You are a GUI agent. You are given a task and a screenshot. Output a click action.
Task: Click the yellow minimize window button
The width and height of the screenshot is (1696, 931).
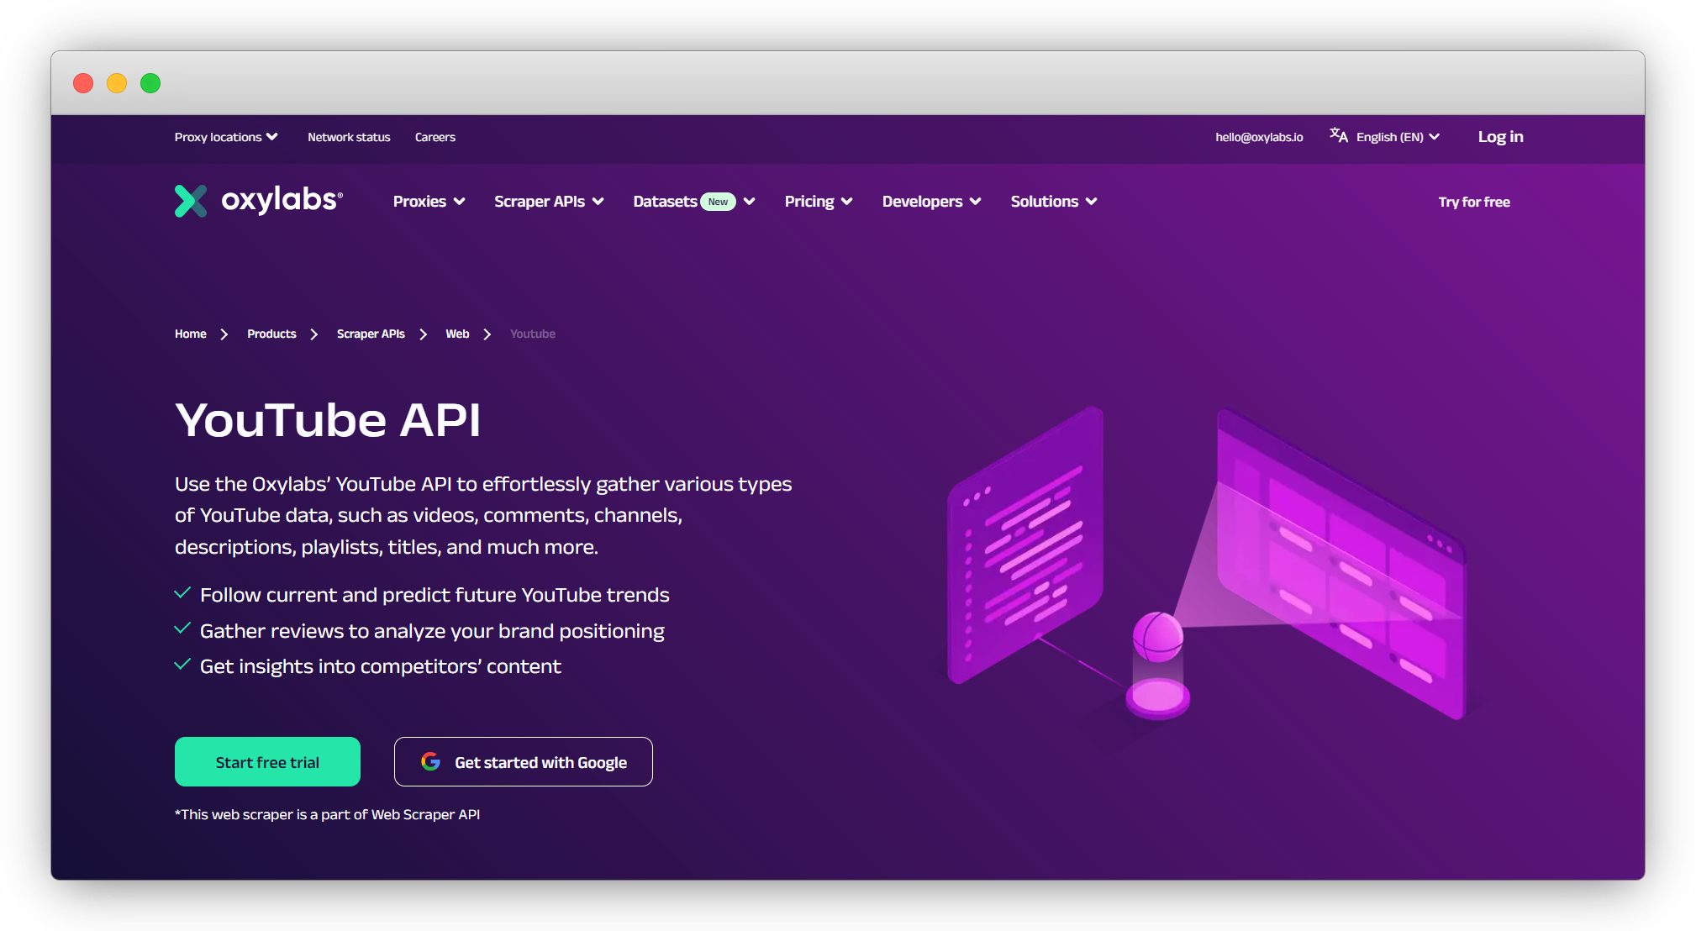[117, 83]
